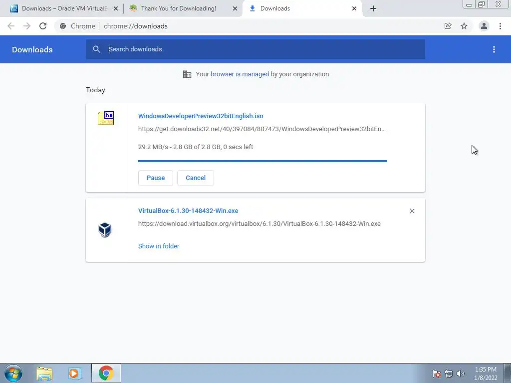Share this page icon in address bar
Image resolution: width=511 pixels, height=383 pixels.
[x=448, y=26]
